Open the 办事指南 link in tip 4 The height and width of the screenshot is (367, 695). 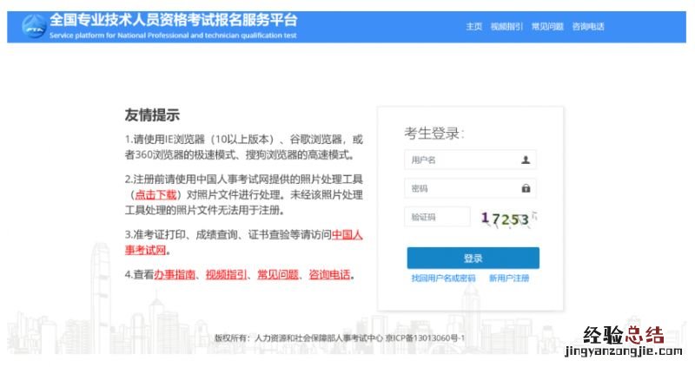coord(175,274)
